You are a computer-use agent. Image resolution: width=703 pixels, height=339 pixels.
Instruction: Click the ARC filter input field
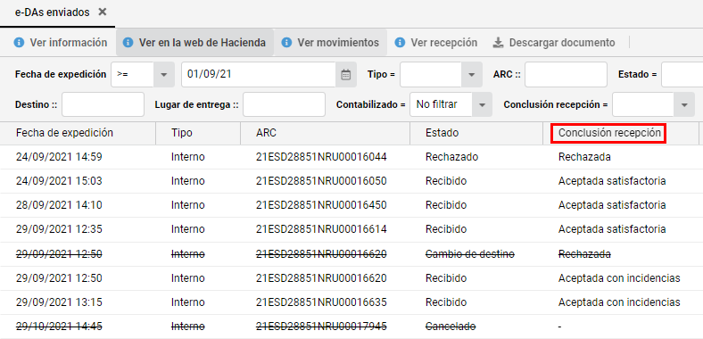[x=566, y=74]
